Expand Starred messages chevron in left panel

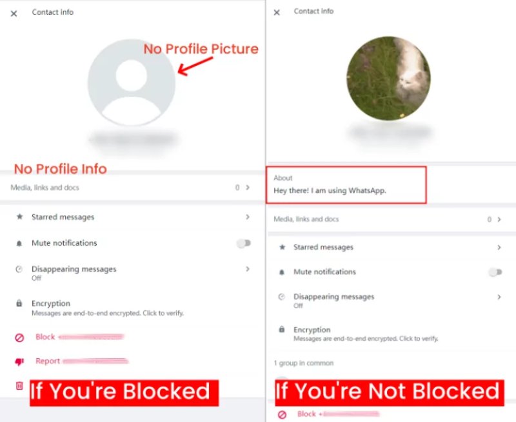(248, 217)
